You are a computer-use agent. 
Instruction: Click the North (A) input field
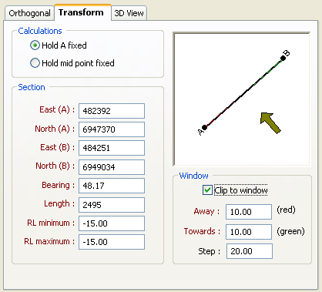[x=112, y=129]
